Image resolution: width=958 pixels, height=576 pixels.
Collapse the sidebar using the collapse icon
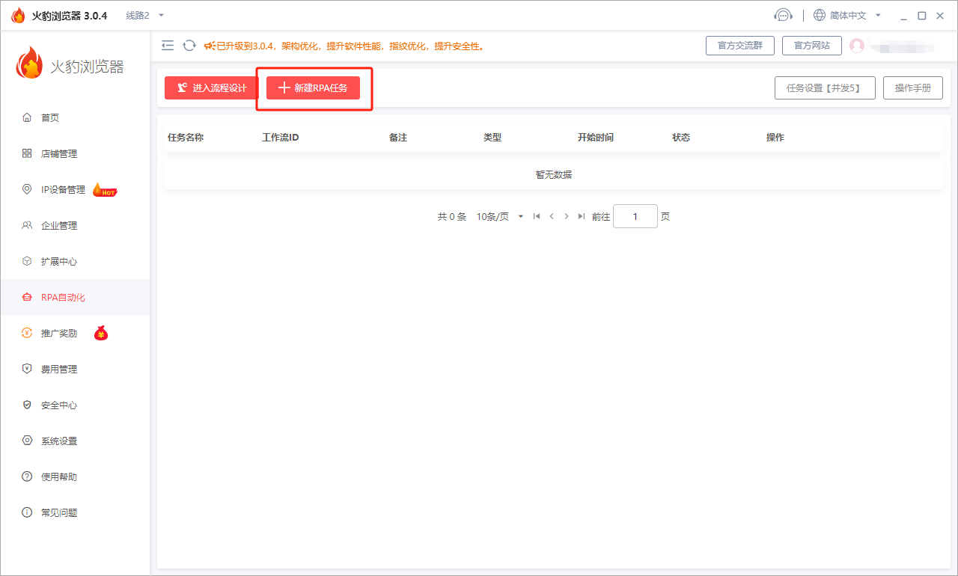(x=168, y=45)
